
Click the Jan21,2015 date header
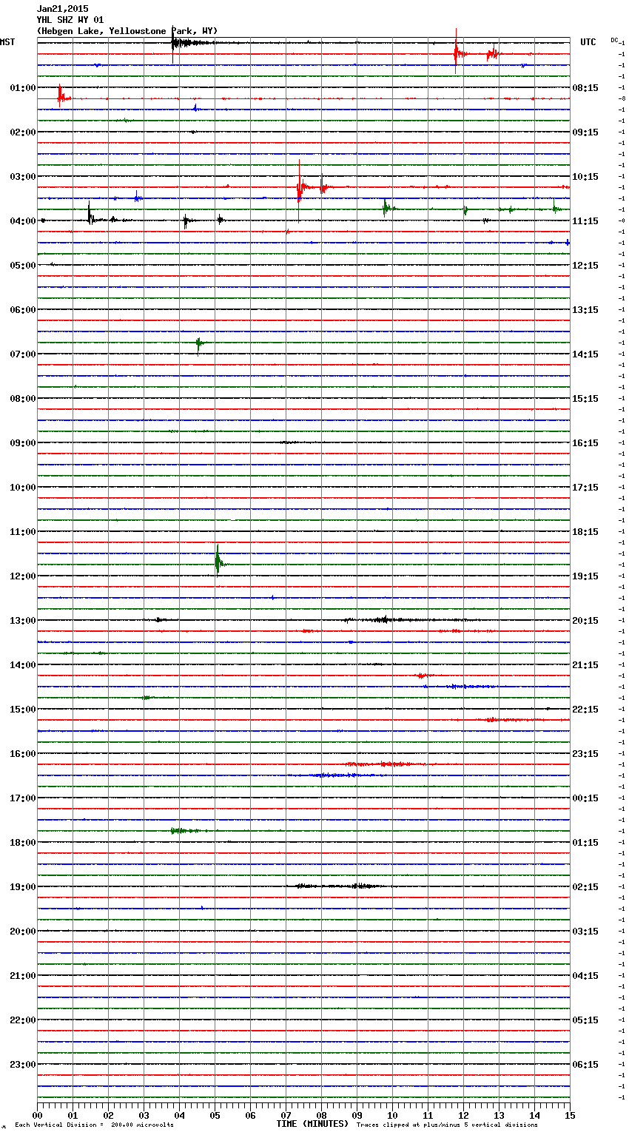coord(62,9)
